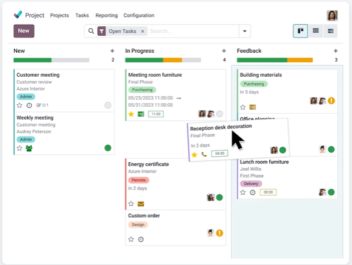Click the New button
This screenshot has height=265, width=352.
(x=23, y=31)
